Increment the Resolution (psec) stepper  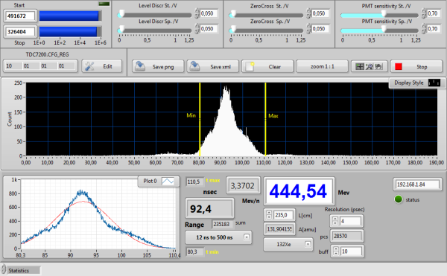pos(335,219)
